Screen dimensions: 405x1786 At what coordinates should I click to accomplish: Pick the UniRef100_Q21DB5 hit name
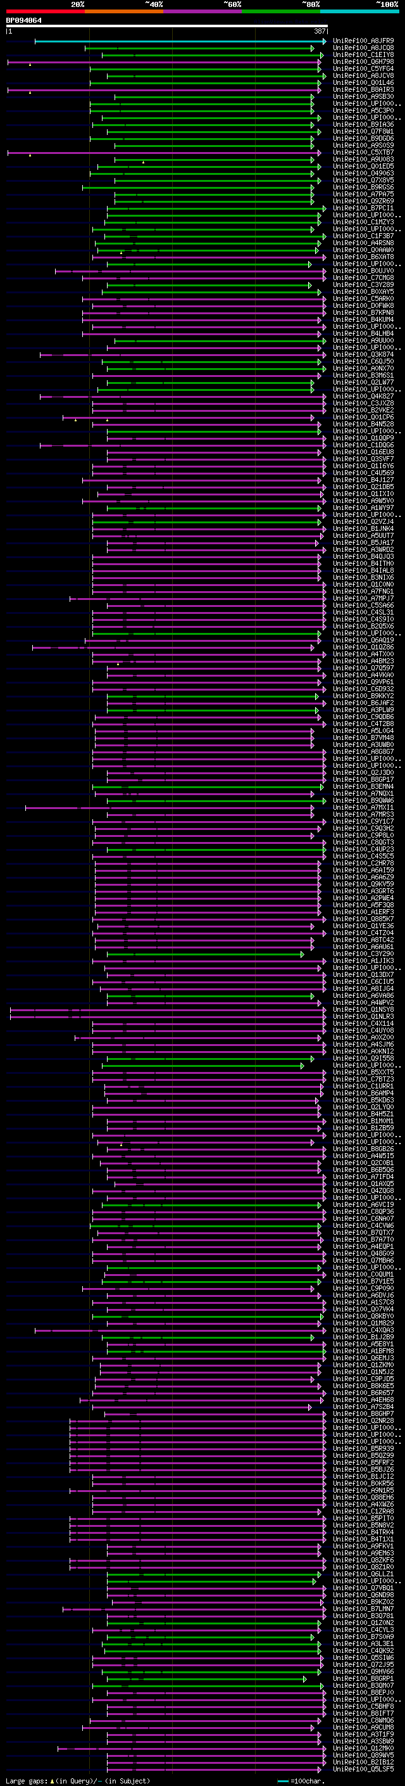pyautogui.click(x=363, y=487)
